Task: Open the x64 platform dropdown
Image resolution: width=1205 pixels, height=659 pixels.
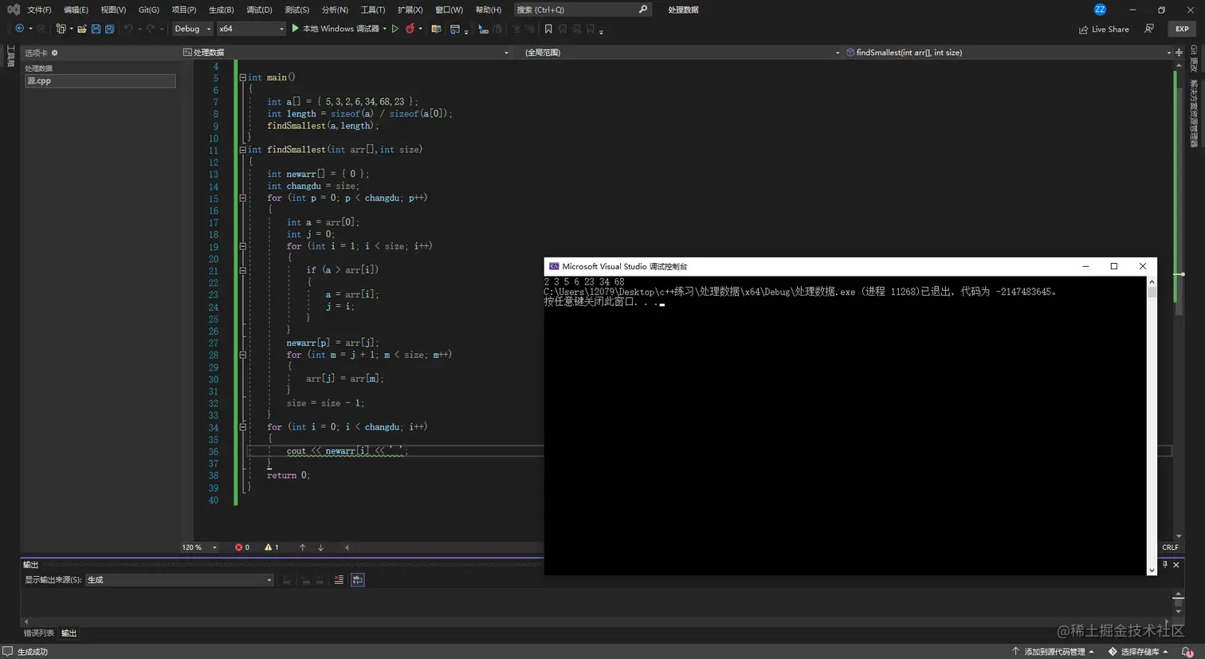Action: tap(251, 29)
